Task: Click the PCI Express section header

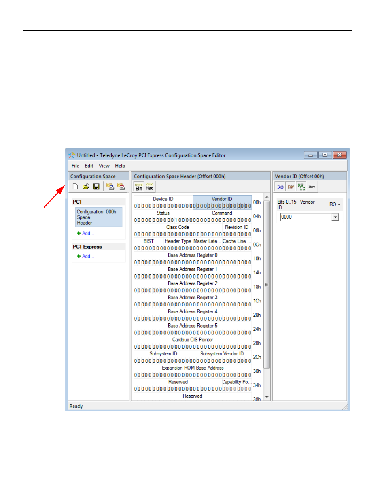Action: (99, 247)
